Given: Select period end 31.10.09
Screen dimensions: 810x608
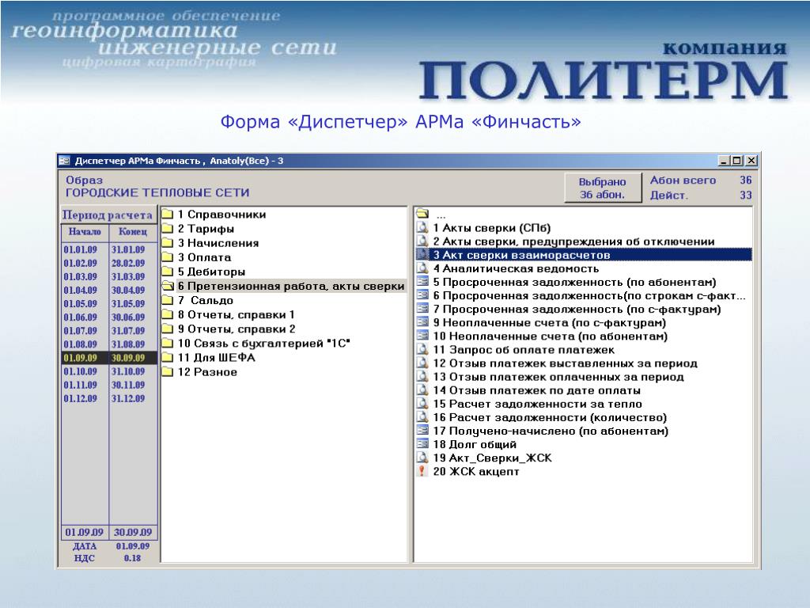Looking at the screenshot, I should click(x=128, y=371).
